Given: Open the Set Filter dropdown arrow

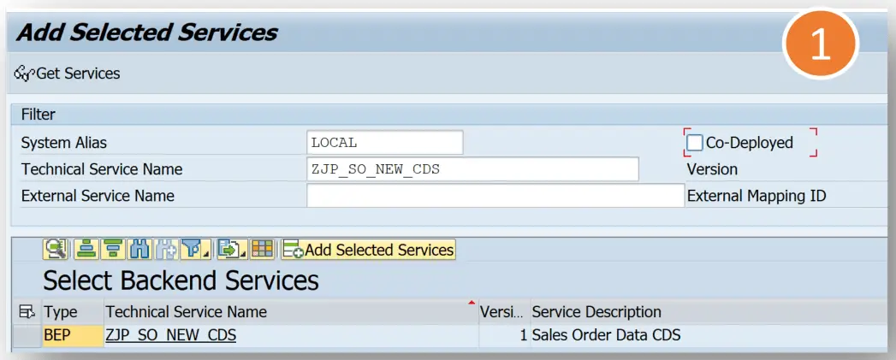Looking at the screenshot, I should click(205, 253).
